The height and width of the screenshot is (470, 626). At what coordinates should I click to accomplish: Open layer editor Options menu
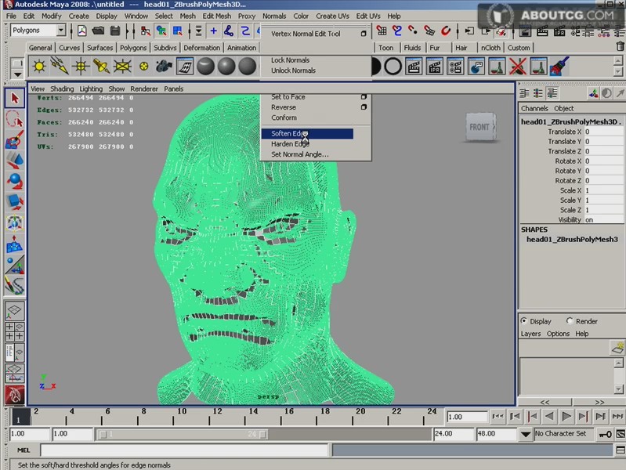pyautogui.click(x=558, y=334)
